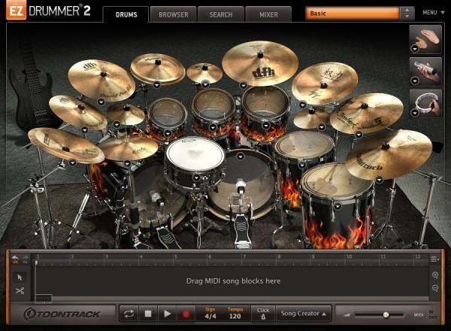Viewport: 451px width, 331px height.
Task: Click the shaker percussion pad
Action: tap(425, 70)
